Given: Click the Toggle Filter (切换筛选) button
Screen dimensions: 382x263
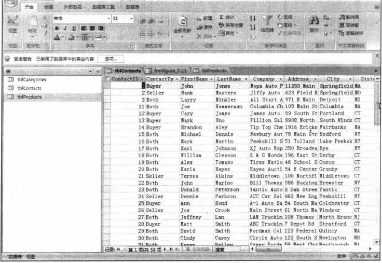Looking at the screenshot, I should [289, 33].
